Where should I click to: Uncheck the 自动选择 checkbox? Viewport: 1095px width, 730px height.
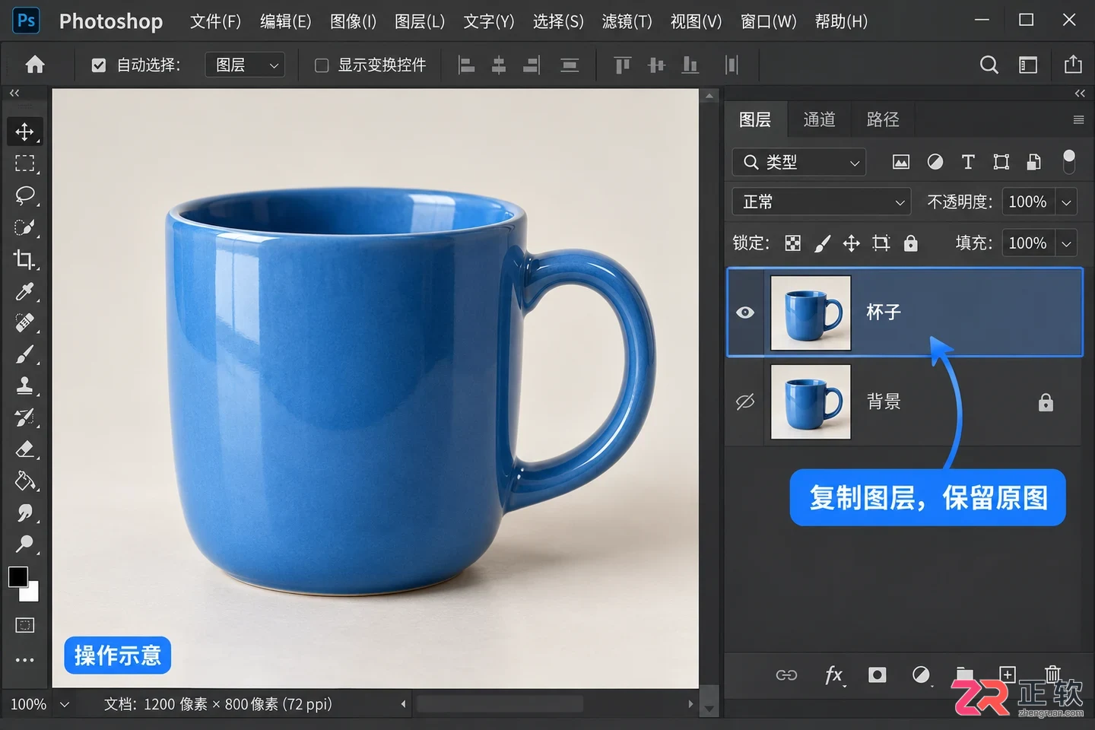click(99, 65)
